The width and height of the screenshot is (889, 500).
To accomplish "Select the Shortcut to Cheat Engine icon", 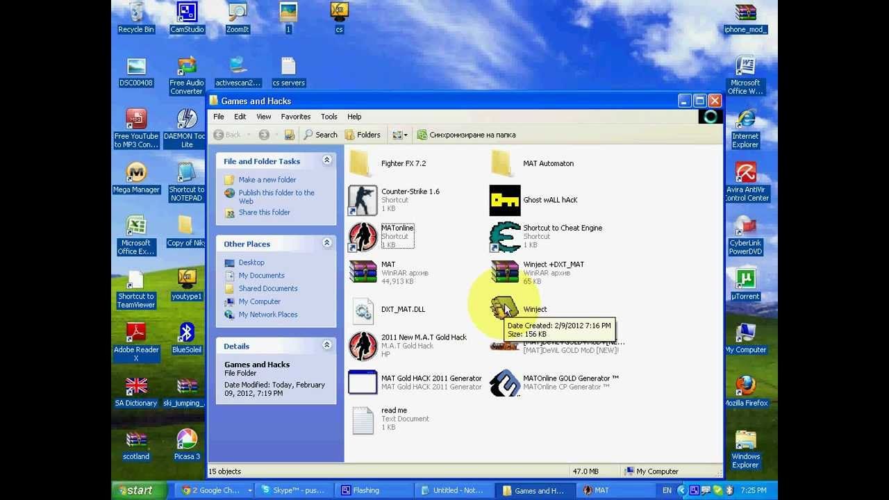I will point(505,237).
